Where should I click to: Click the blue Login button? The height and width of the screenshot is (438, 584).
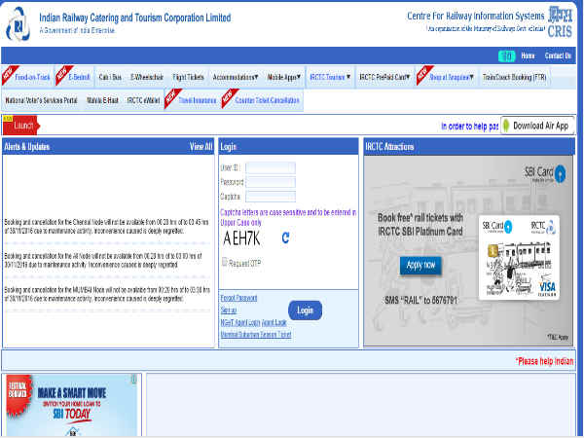(305, 310)
